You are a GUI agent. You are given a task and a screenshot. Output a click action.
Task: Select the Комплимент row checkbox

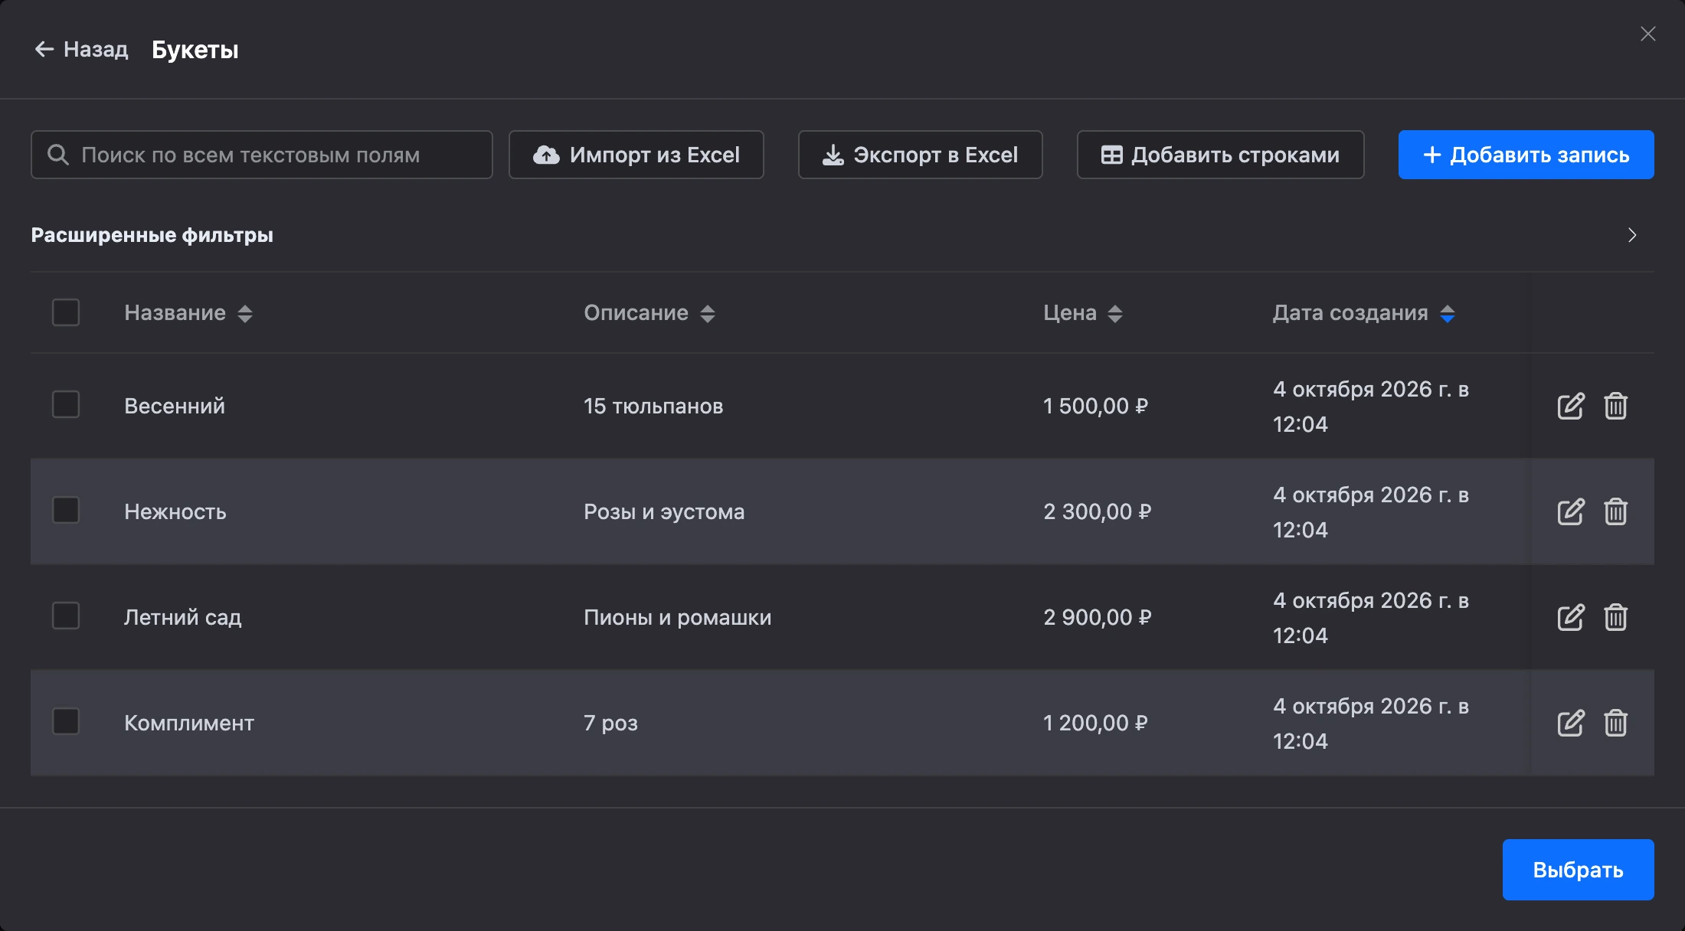pos(66,721)
